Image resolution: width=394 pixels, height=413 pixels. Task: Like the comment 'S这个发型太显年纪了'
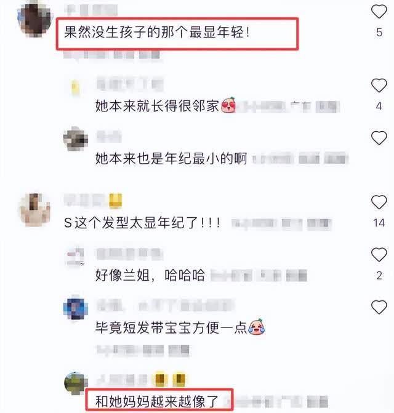[x=379, y=202]
